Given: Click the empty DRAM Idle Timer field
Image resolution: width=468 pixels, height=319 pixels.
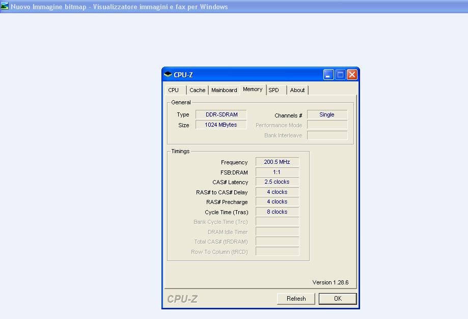Looking at the screenshot, I should coord(277,231).
